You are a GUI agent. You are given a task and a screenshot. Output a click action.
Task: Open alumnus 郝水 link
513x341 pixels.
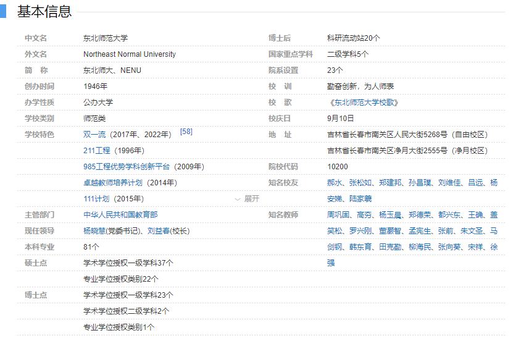334,183
